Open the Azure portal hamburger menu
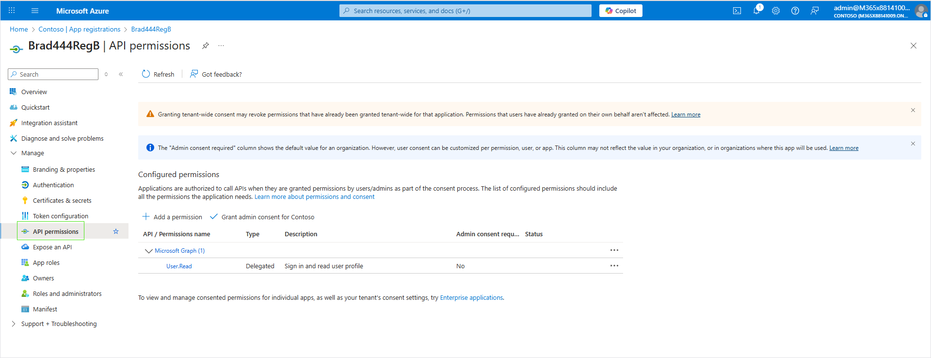This screenshot has width=931, height=358. [35, 11]
